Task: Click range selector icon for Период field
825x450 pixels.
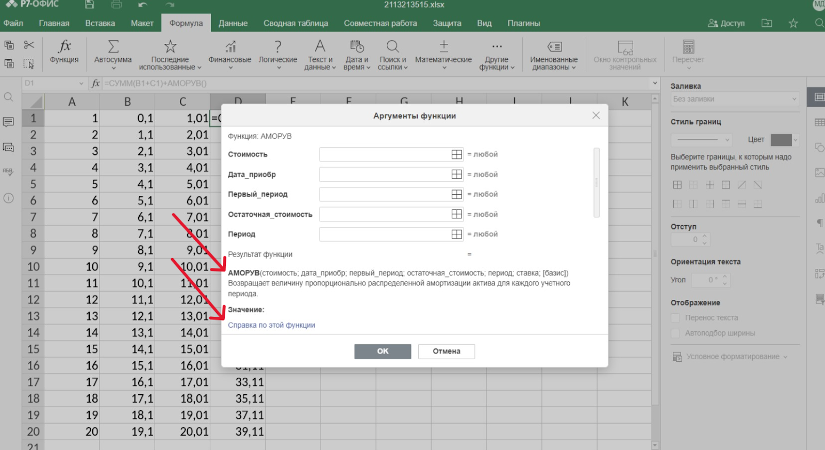Action: (x=456, y=234)
